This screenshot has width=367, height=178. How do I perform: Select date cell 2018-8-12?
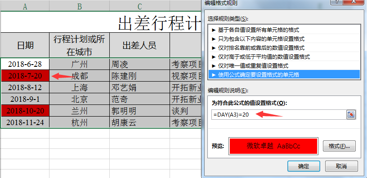[25, 87]
